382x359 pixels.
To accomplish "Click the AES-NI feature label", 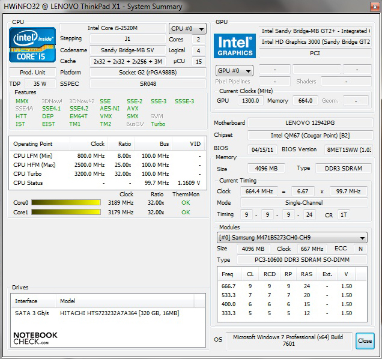I will [x=110, y=109].
